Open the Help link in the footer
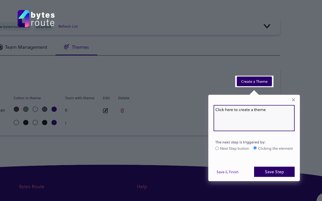The height and width of the screenshot is (201, 322). [142, 186]
